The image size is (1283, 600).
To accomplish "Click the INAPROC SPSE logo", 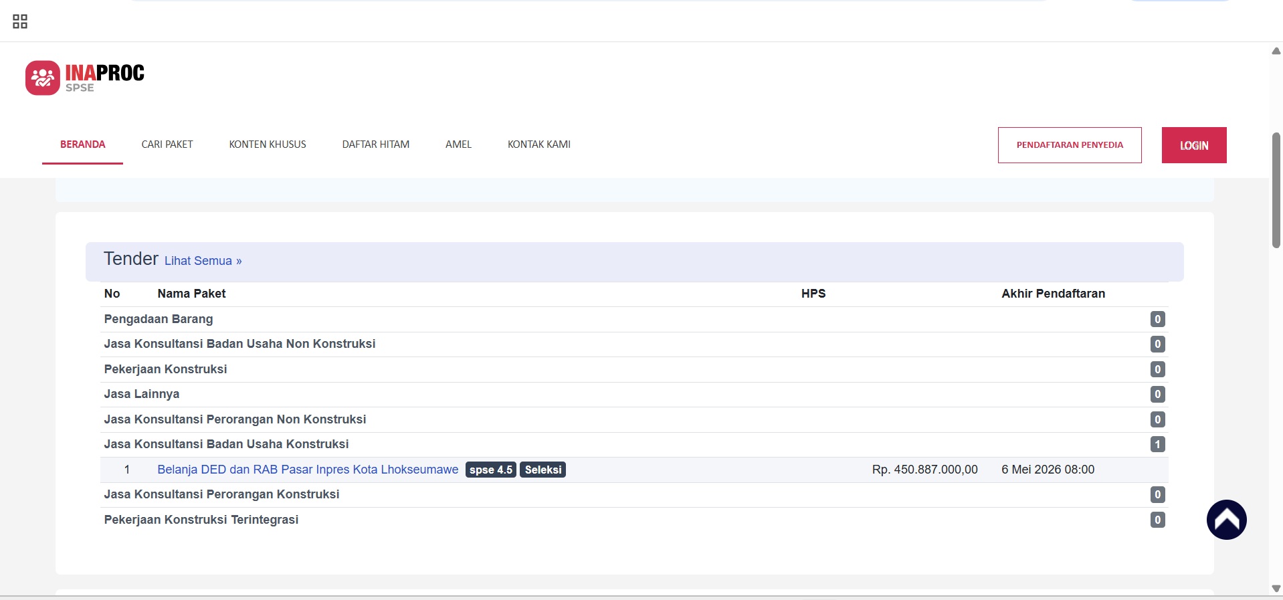I will pyautogui.click(x=85, y=78).
